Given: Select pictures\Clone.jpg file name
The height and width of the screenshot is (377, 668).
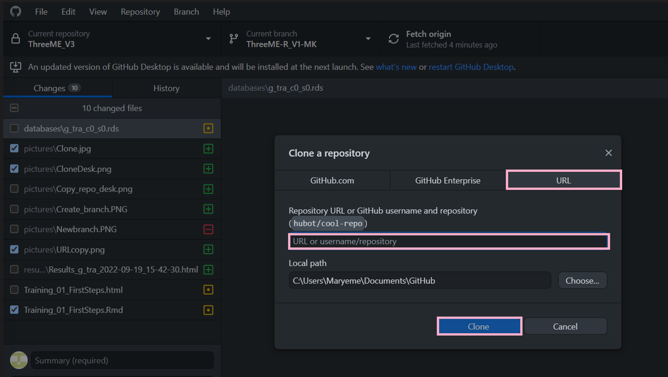Looking at the screenshot, I should (57, 149).
